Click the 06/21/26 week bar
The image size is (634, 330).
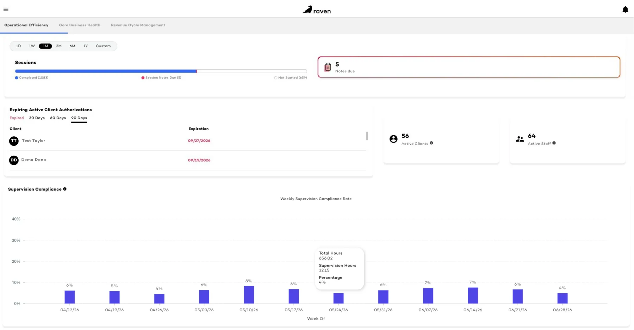pyautogui.click(x=518, y=297)
